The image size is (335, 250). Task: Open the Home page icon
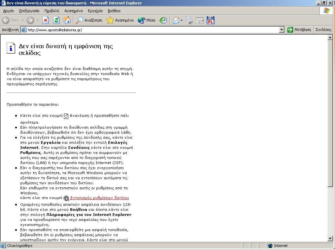67,20
